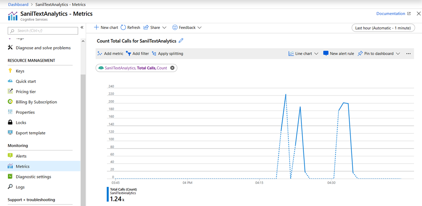
Task: Click the sidebar Metrics chart icon
Action: click(x=10, y=166)
